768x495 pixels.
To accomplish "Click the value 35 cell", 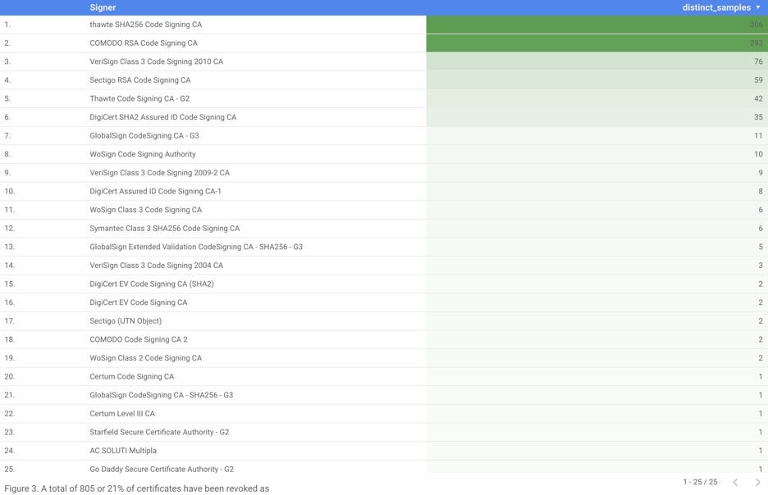I will 597,117.
